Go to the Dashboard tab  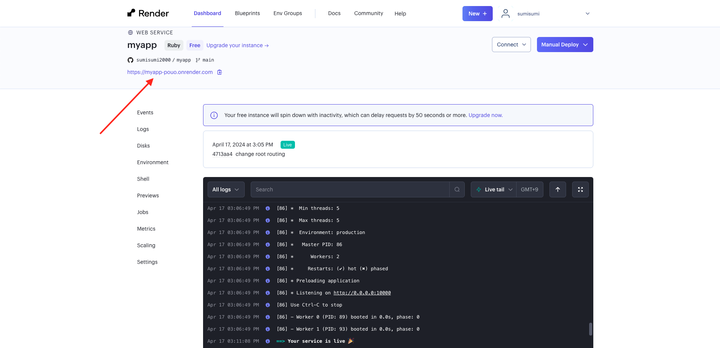(x=207, y=13)
